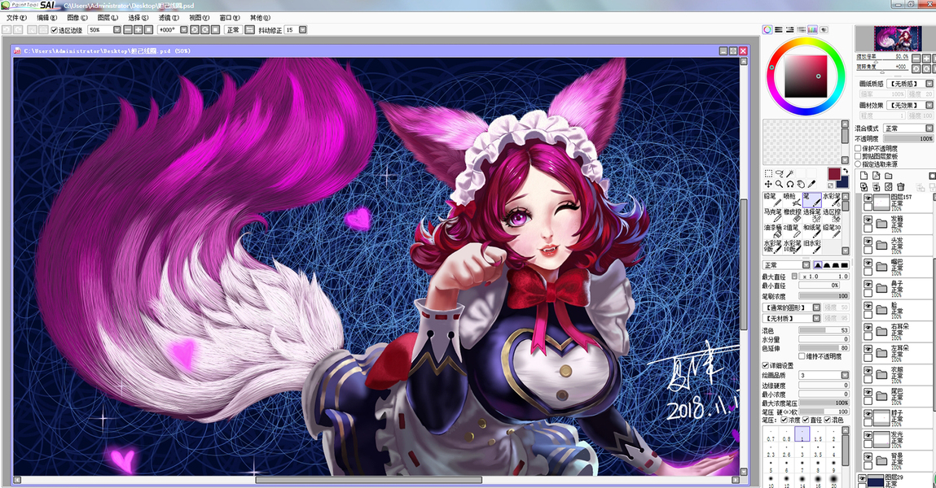Hide the 嘴巴 layer folder eye

click(868, 263)
